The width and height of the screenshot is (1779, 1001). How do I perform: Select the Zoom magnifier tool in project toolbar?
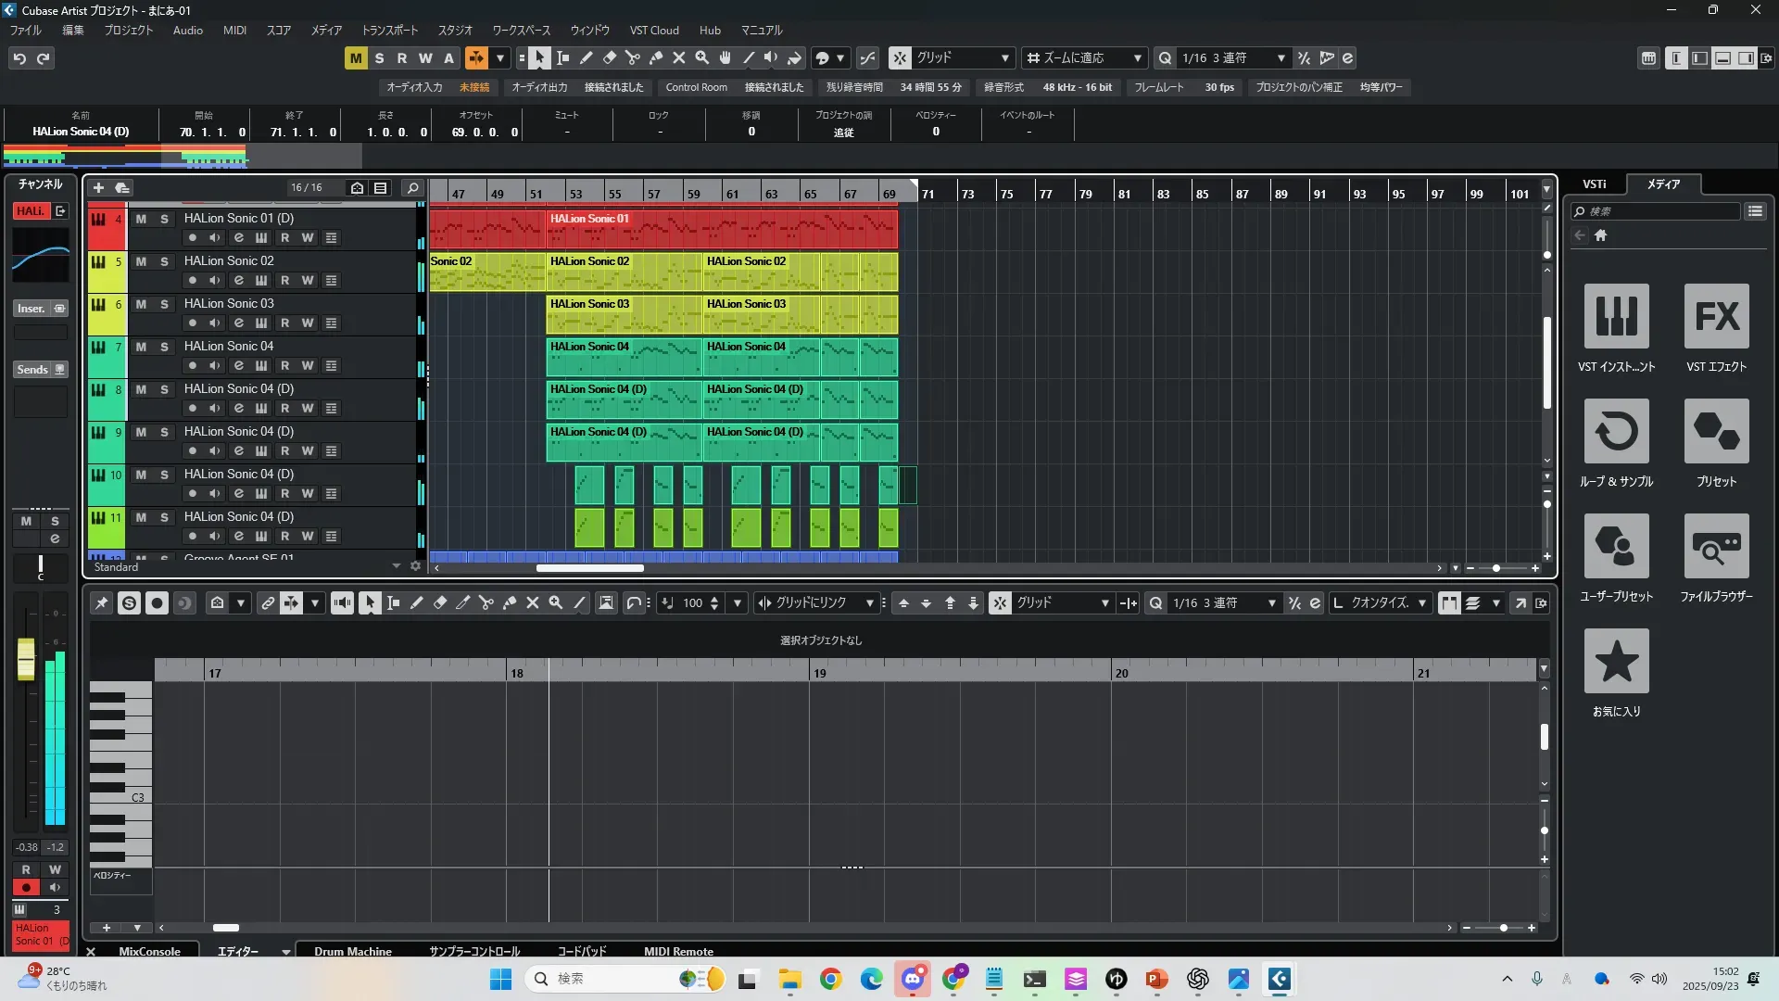(x=702, y=58)
